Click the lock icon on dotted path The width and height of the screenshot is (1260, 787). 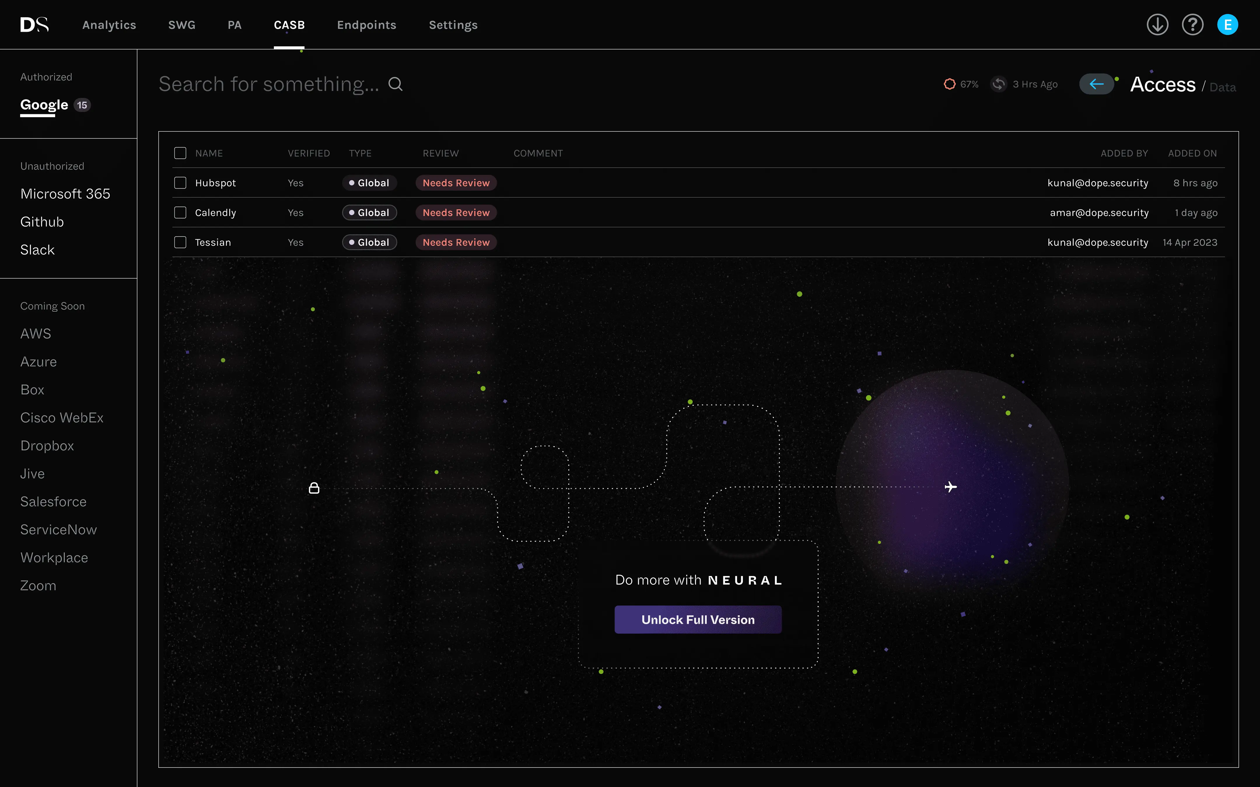click(x=314, y=488)
